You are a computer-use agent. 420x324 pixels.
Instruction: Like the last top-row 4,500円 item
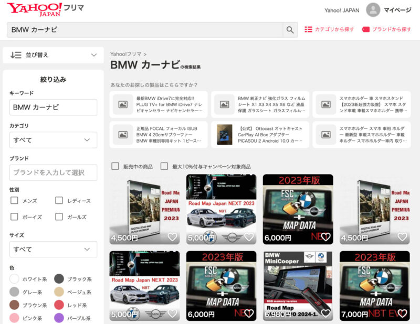coord(402,237)
